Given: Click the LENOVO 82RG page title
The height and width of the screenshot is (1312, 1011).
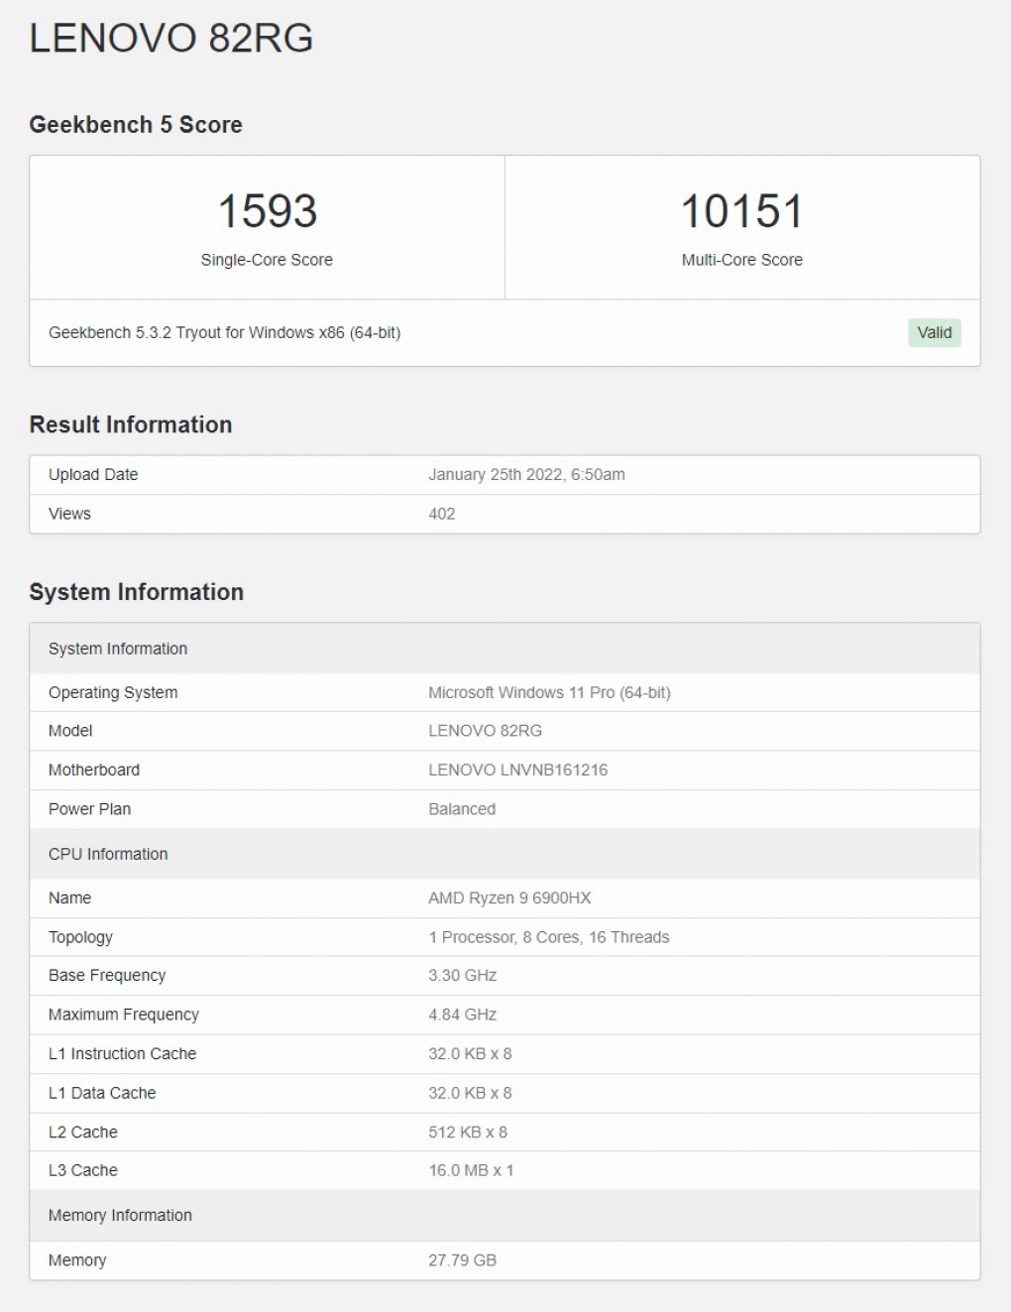Looking at the screenshot, I should 171,39.
